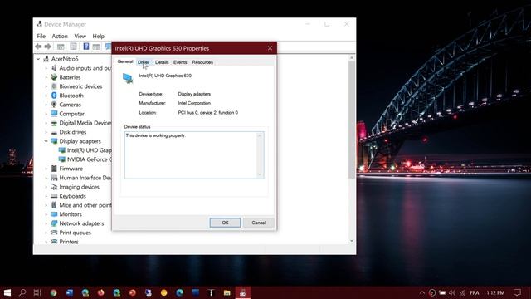Click the Monitors category icon
Screen dimensions: 531x299
[54, 214]
